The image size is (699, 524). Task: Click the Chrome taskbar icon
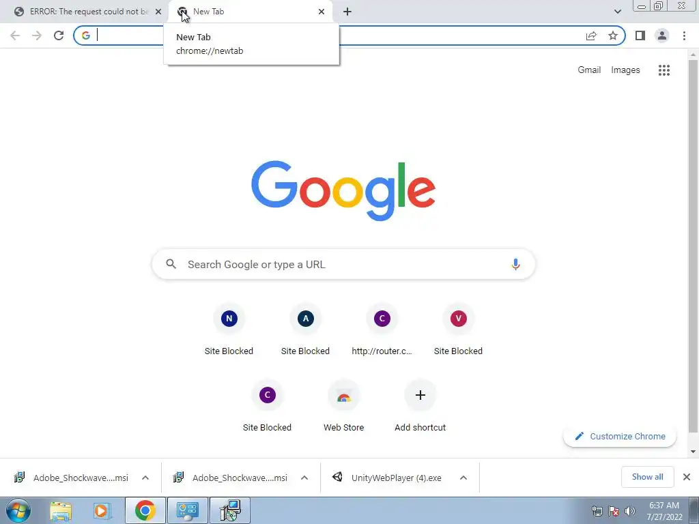(x=145, y=510)
